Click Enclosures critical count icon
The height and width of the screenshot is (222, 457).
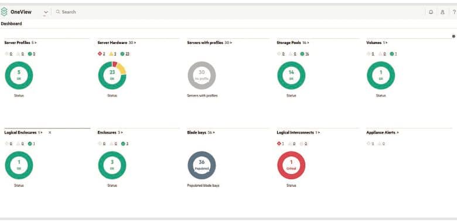100,144
